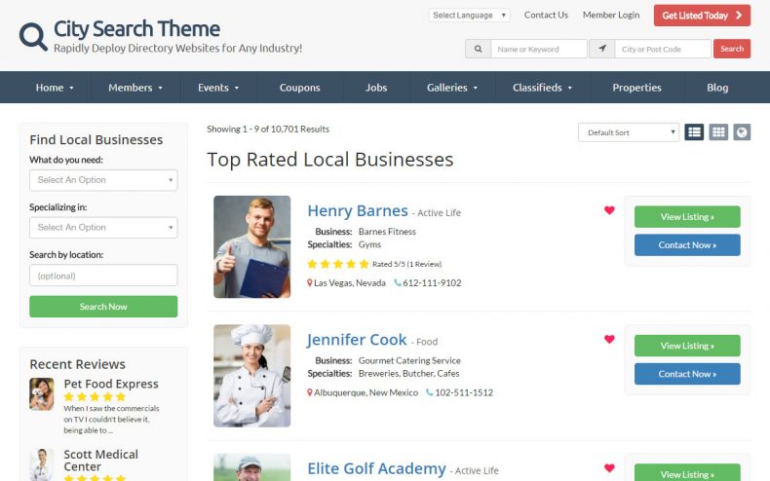Screen dimensions: 770x481
Task: Open the 'Specializing in' select option
Action: (x=103, y=228)
